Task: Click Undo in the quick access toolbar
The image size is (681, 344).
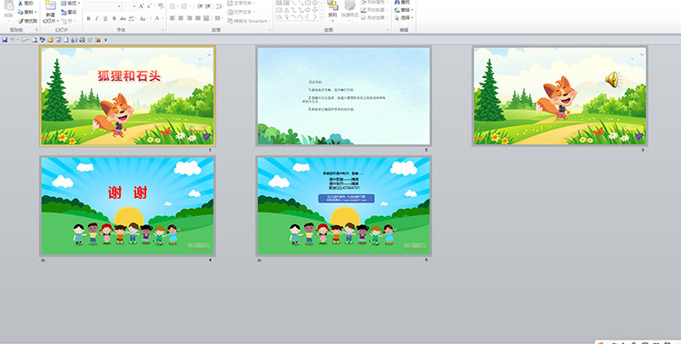Action: point(13,40)
